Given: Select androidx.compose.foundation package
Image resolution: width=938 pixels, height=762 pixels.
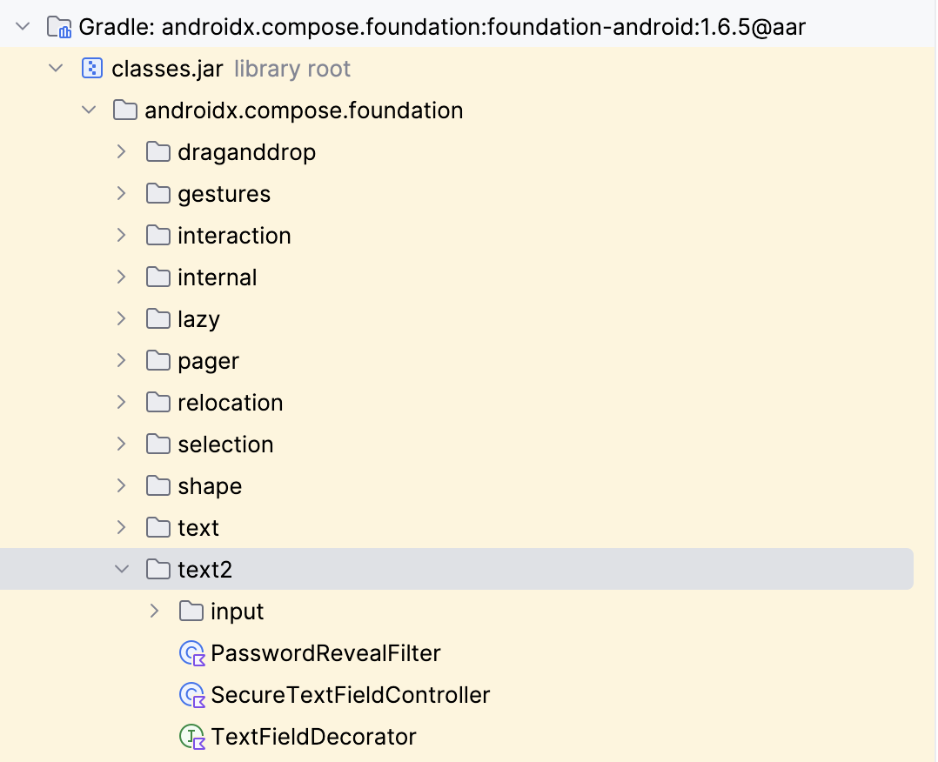Looking at the screenshot, I should click(304, 110).
